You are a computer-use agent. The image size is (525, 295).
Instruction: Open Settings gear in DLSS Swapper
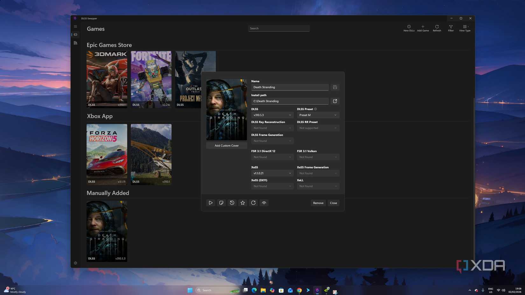click(75, 263)
